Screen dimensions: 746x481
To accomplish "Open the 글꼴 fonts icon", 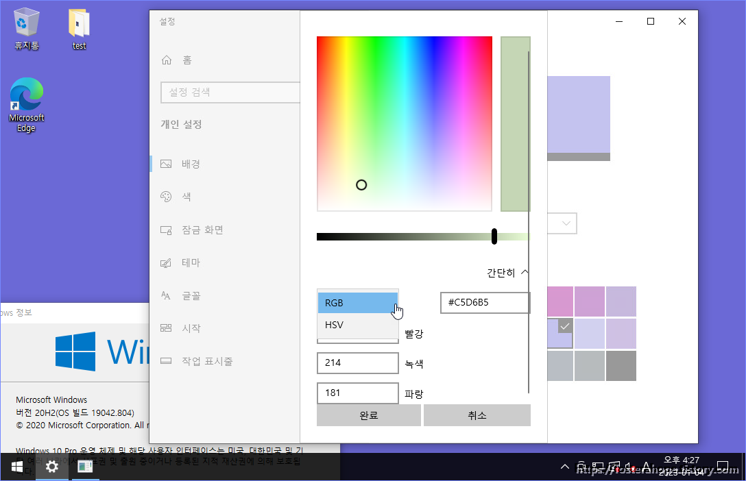I will [166, 295].
